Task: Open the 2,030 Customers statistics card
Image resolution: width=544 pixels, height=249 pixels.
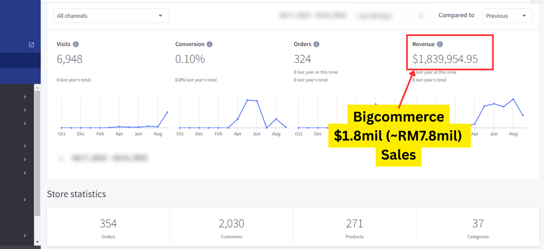Action: point(231,227)
